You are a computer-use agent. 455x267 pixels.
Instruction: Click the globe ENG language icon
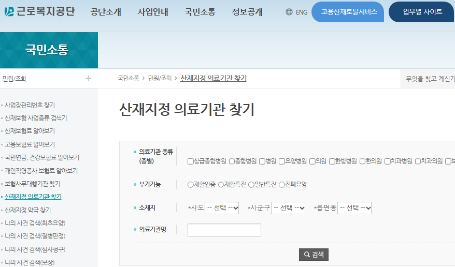click(289, 12)
